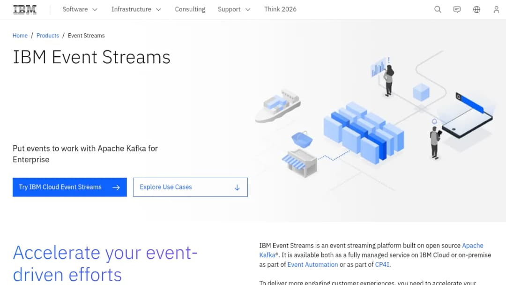Open the Consulting nav item
The image size is (506, 285).
[x=190, y=9]
